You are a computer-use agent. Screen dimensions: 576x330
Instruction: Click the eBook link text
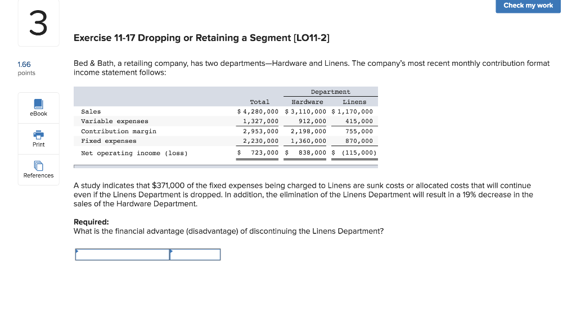tap(38, 114)
